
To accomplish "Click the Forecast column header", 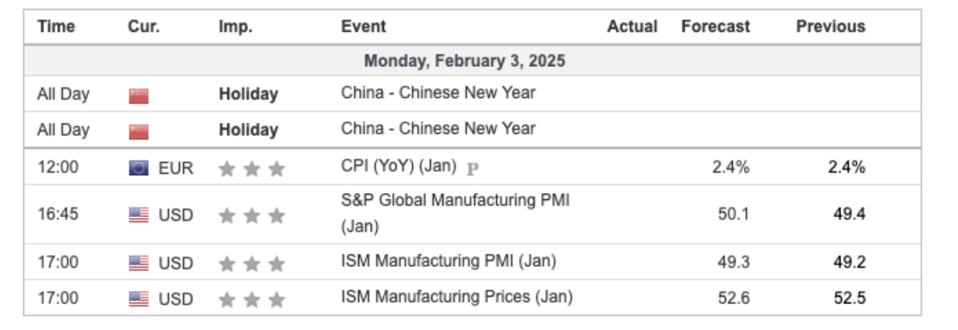I will [x=715, y=26].
